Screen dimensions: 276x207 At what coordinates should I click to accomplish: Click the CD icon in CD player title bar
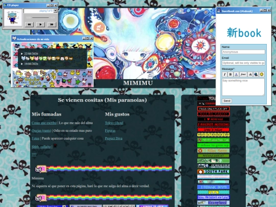[5, 5]
